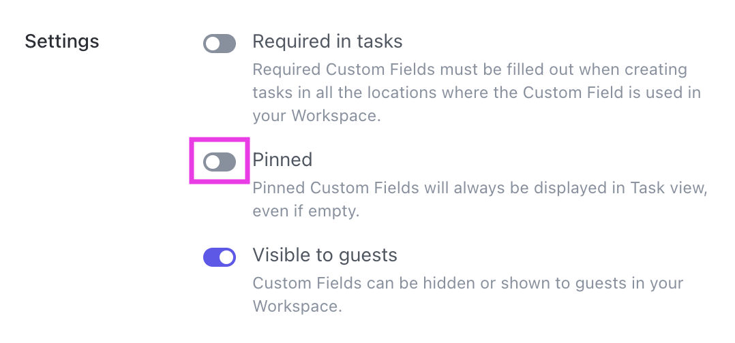Image resolution: width=735 pixels, height=343 pixels.
Task: Enable the "Required in tasks" toggle
Action: coord(220,44)
